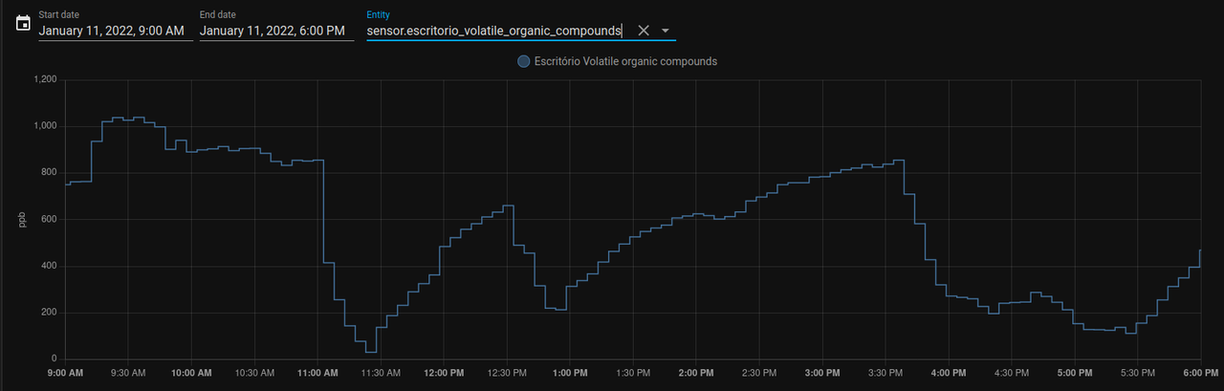Screen dimensions: 1224x391
Task: Click the 10:30 AM axis label
Action: (254, 373)
